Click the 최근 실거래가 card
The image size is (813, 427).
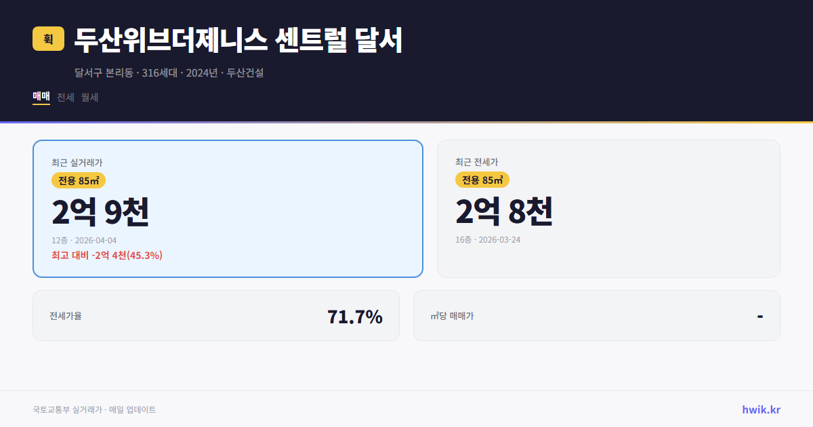coord(227,208)
